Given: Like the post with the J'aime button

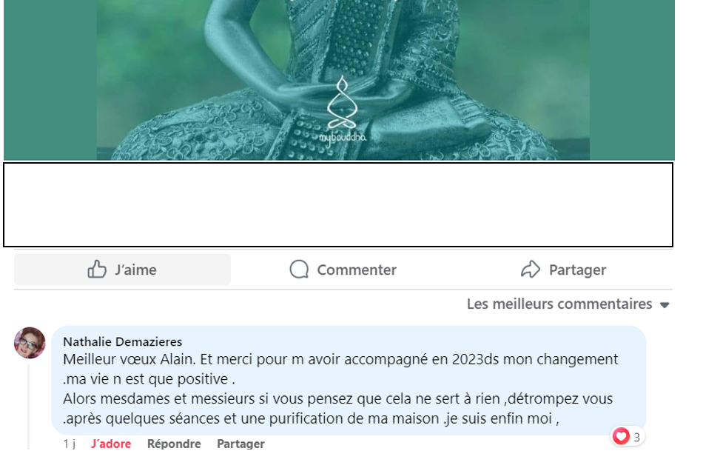Looking at the screenshot, I should 122,270.
